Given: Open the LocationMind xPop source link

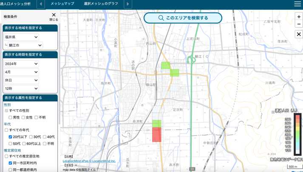Looking at the screenshot, I should 89,161.
